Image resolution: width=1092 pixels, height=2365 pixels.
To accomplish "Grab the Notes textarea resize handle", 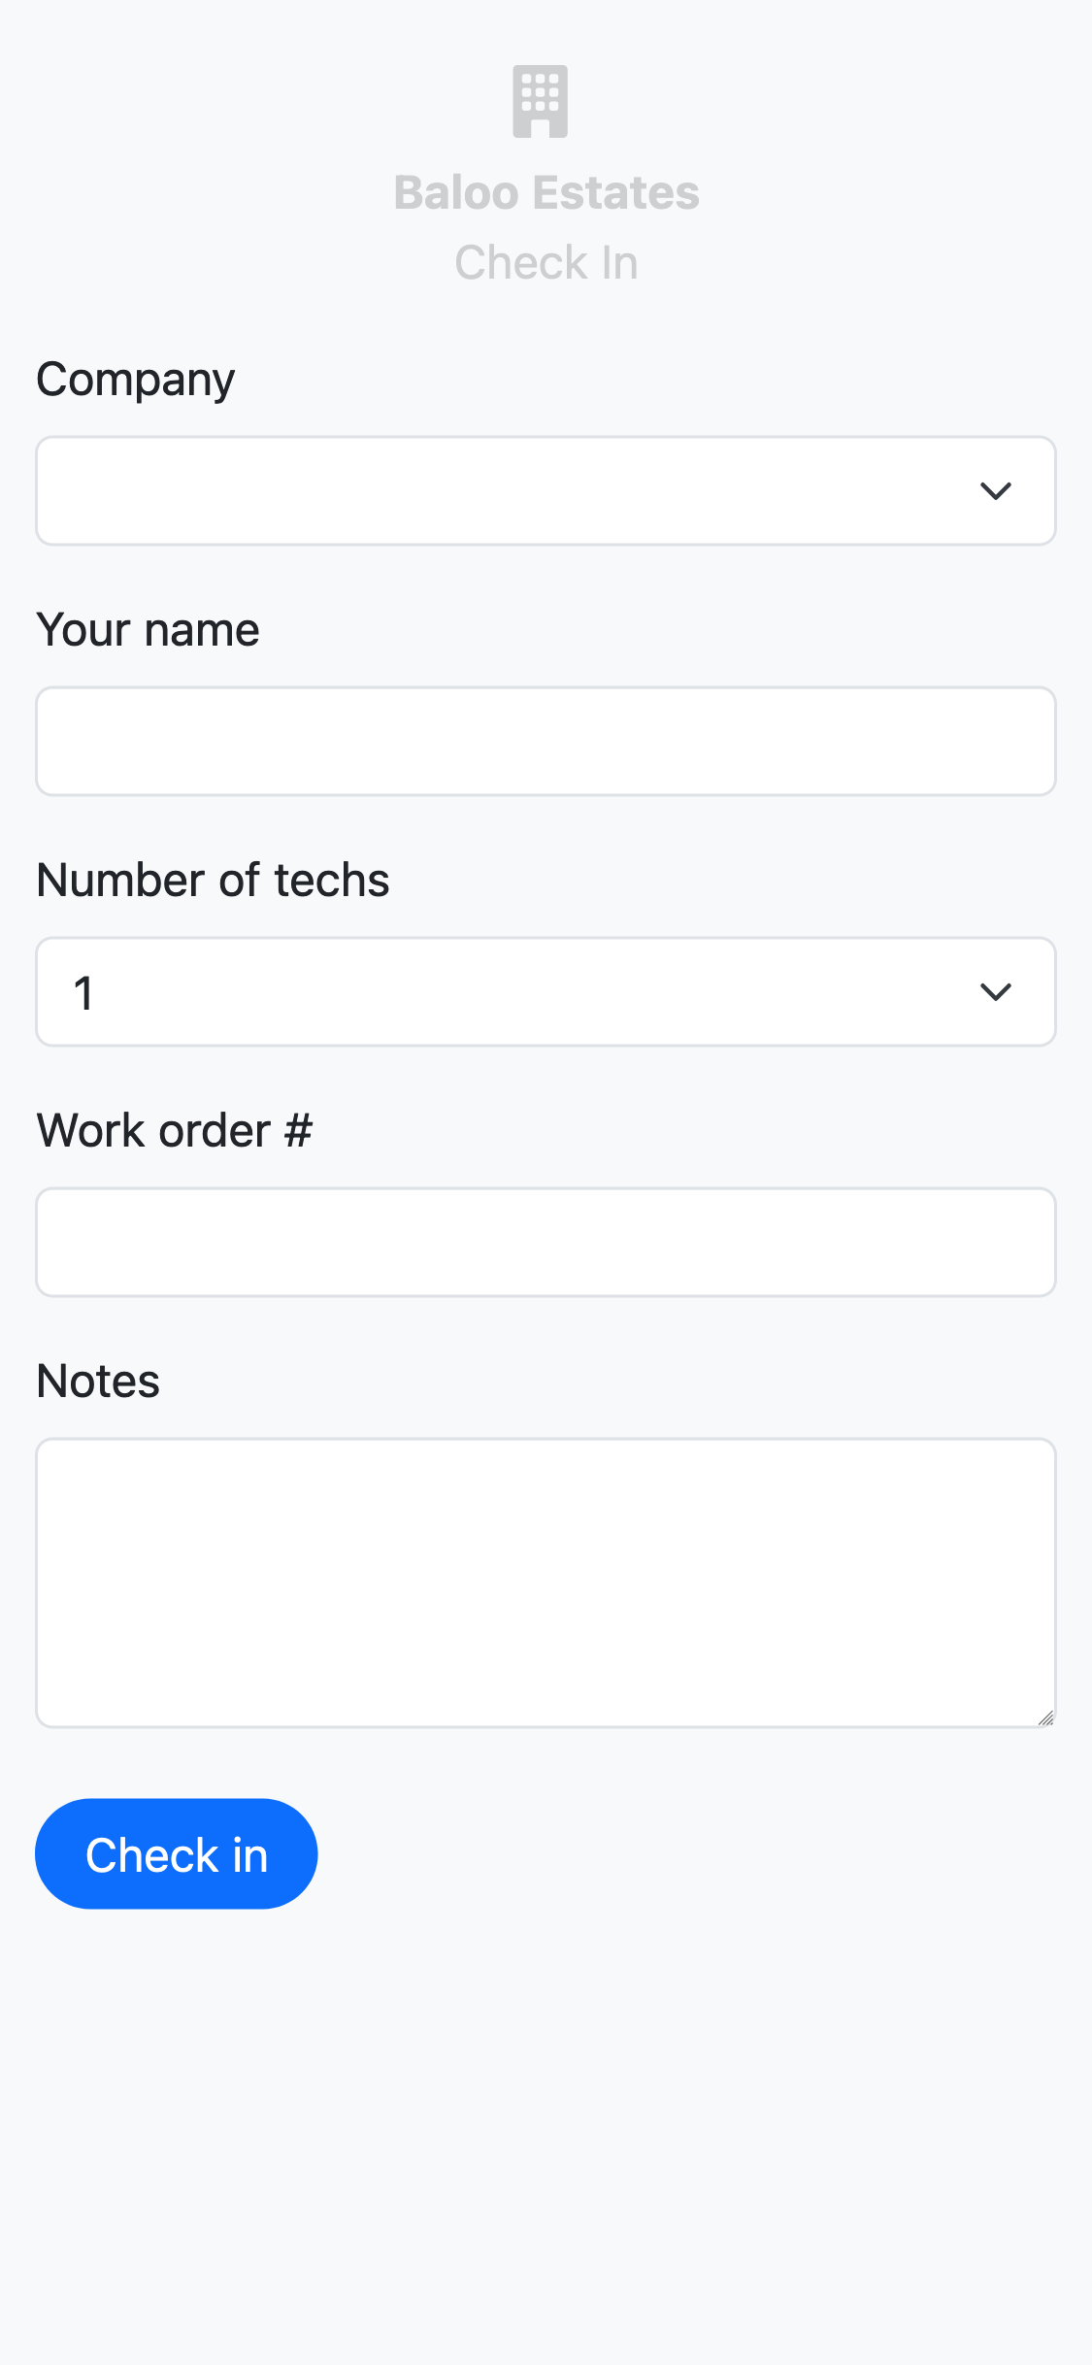I will [1045, 1717].
